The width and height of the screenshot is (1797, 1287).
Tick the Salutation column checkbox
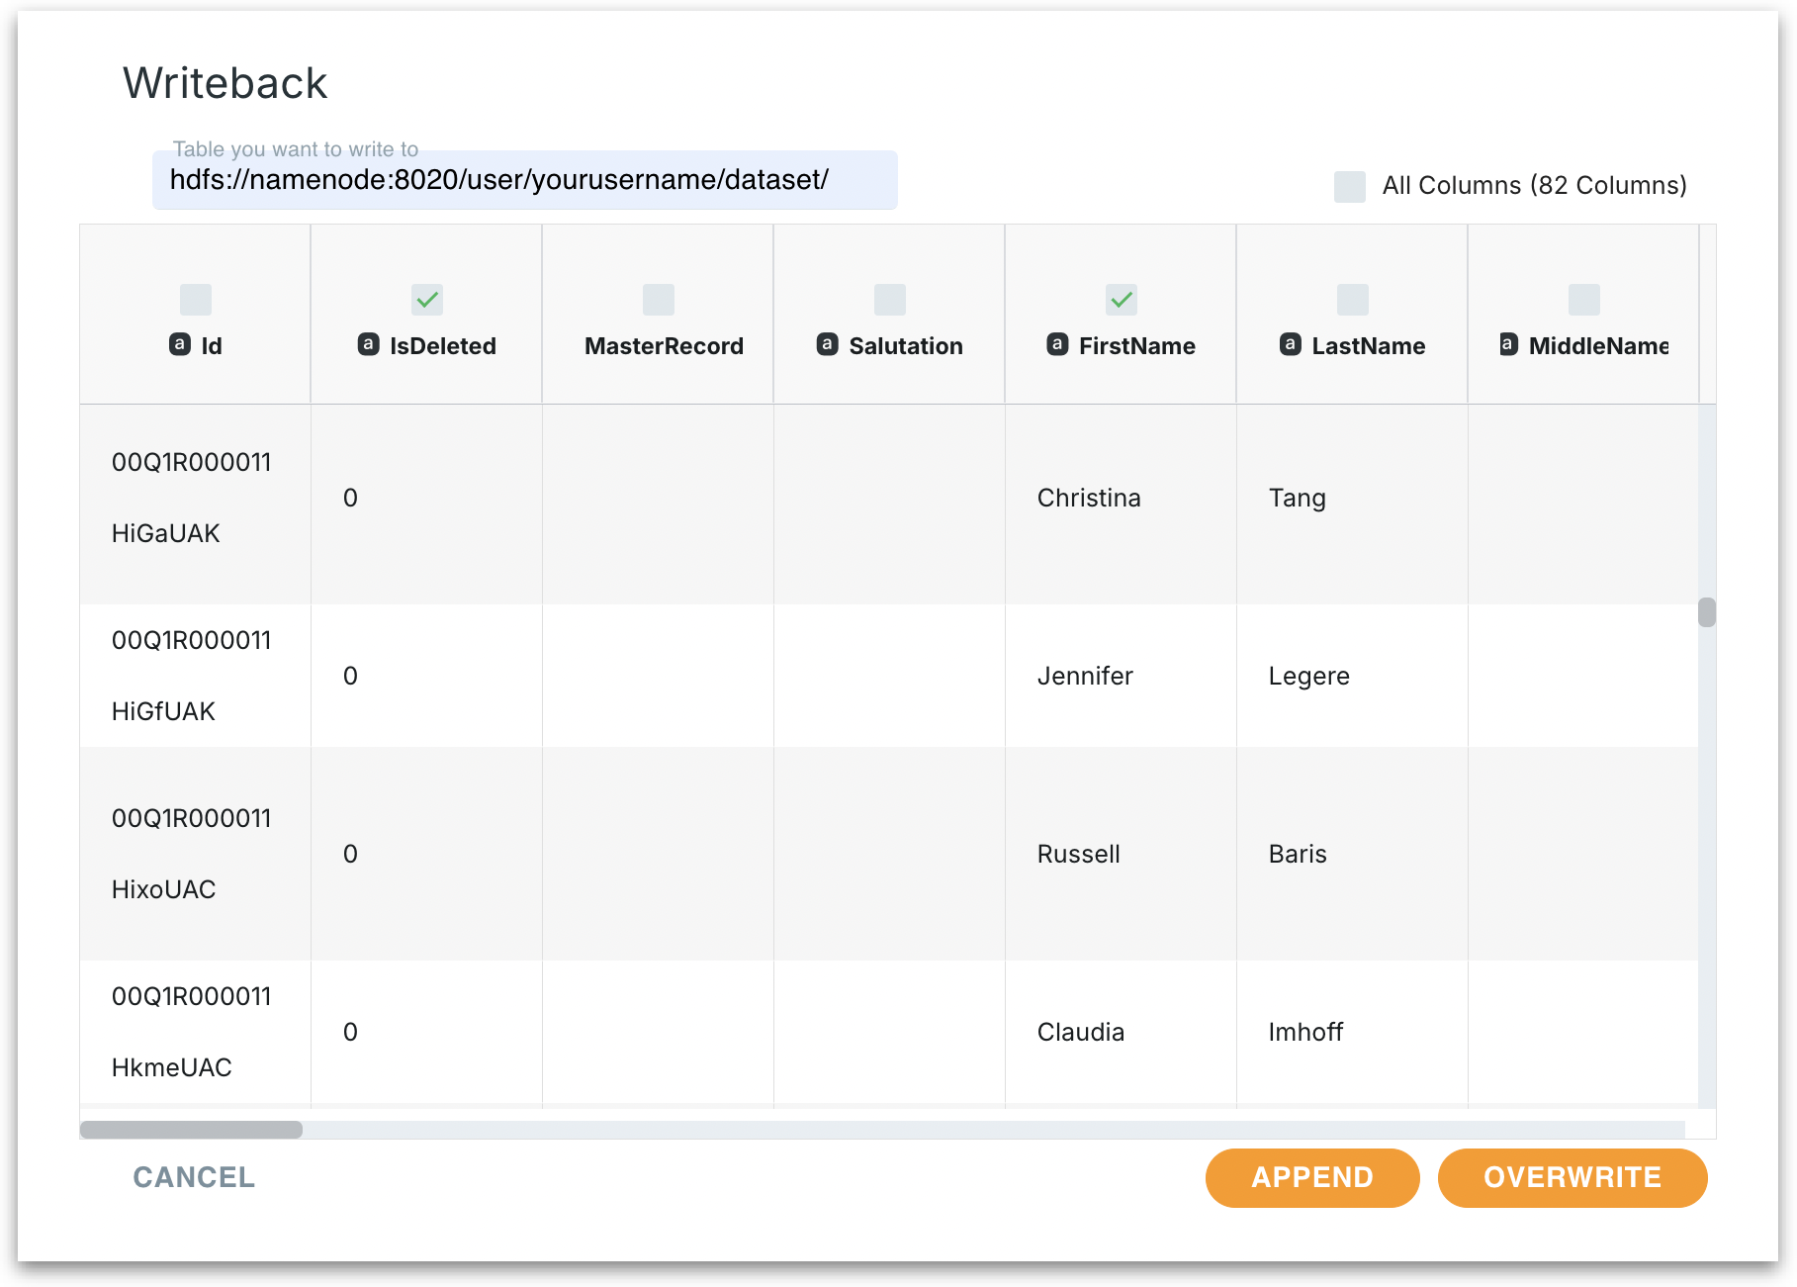890,299
